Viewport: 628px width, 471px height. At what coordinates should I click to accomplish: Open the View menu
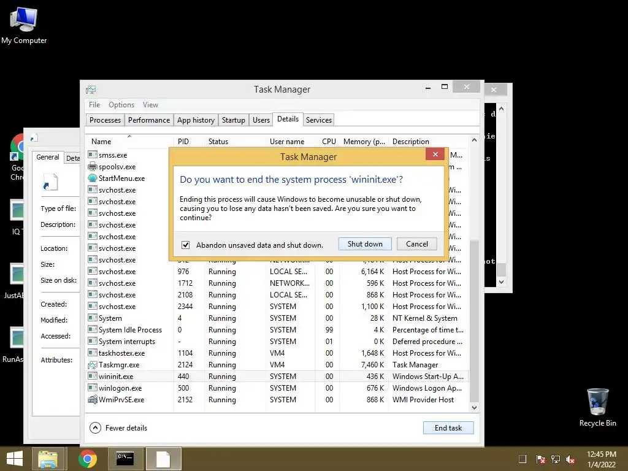[x=150, y=104]
